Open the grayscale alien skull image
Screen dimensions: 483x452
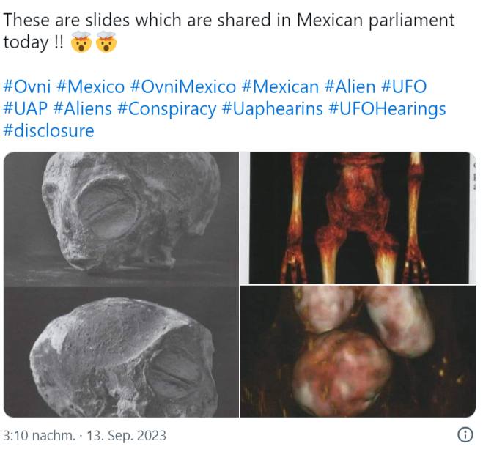tap(121, 284)
